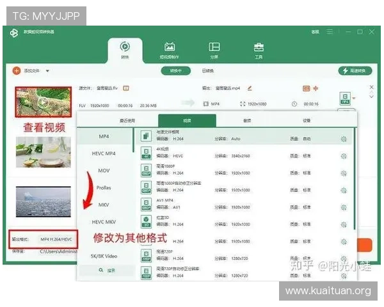This screenshot has height=307, width=384.
Task: Select 5K/8K Video in the format list
Action: coord(104,256)
